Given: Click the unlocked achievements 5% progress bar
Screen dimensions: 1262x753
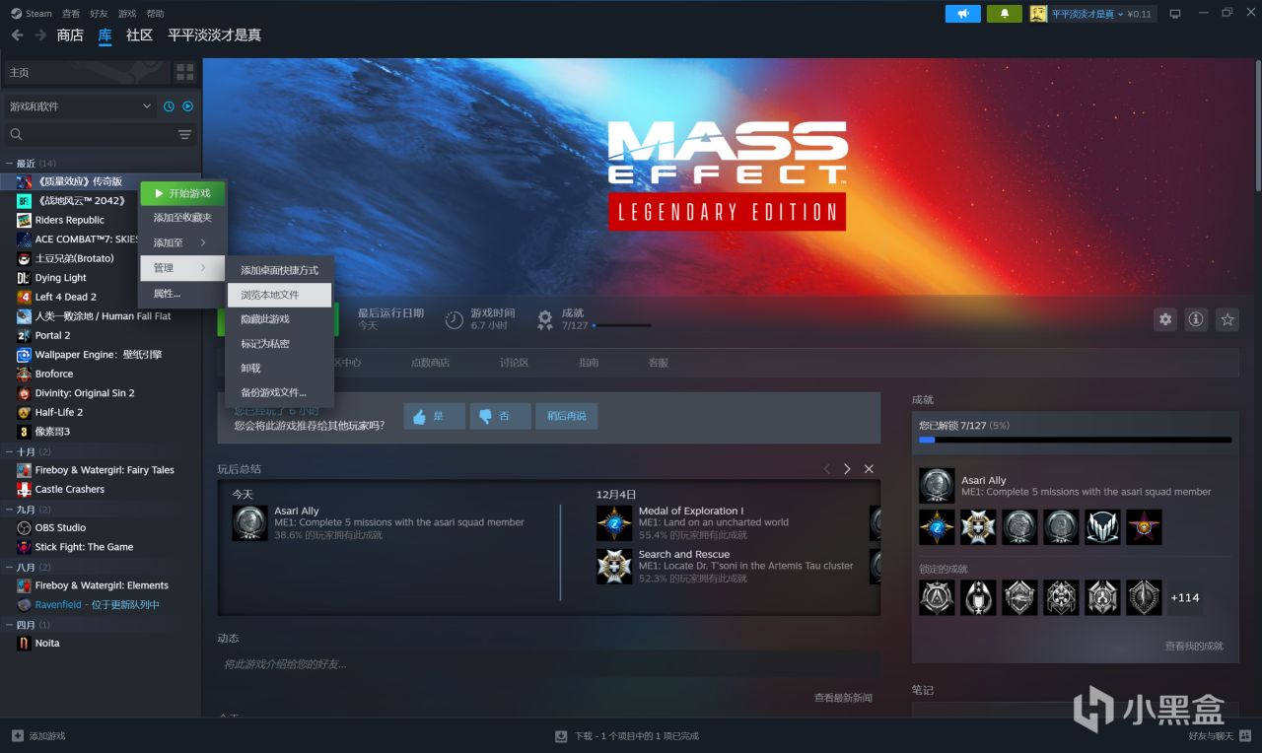Looking at the screenshot, I should click(x=1075, y=440).
